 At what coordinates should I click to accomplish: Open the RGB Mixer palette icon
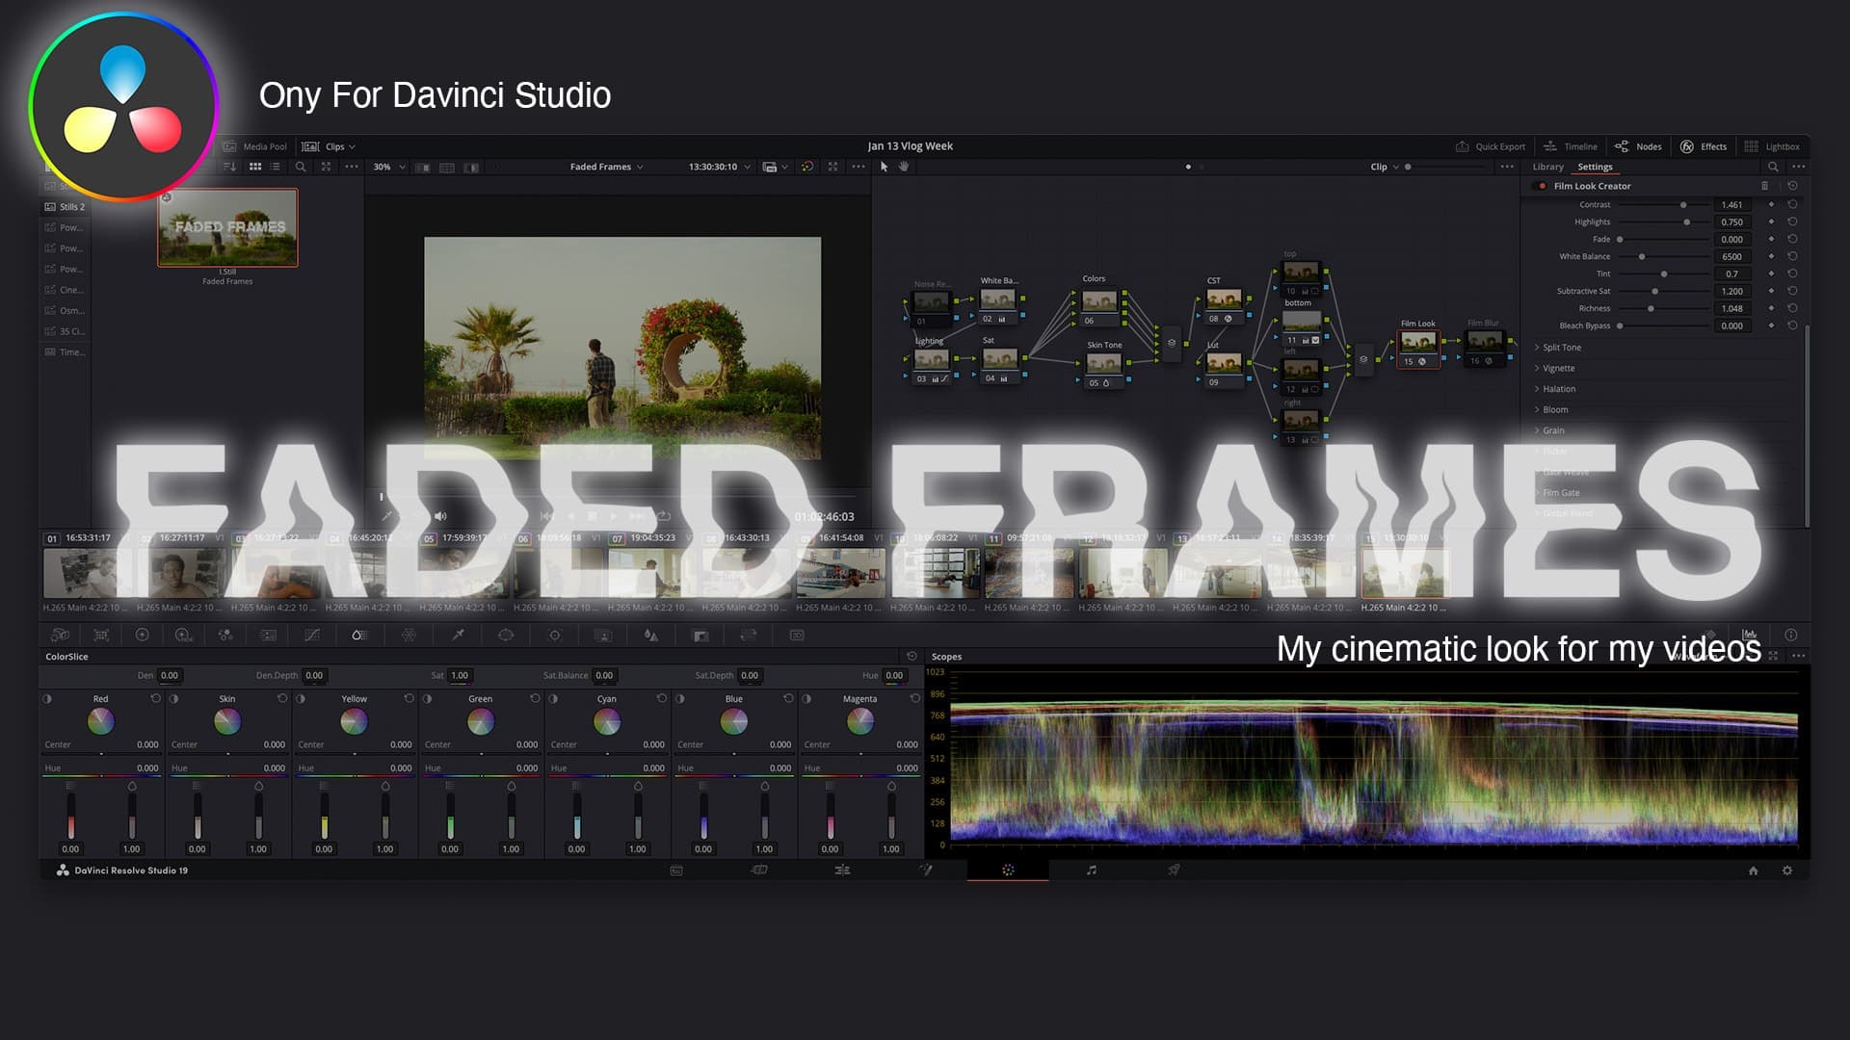[225, 635]
